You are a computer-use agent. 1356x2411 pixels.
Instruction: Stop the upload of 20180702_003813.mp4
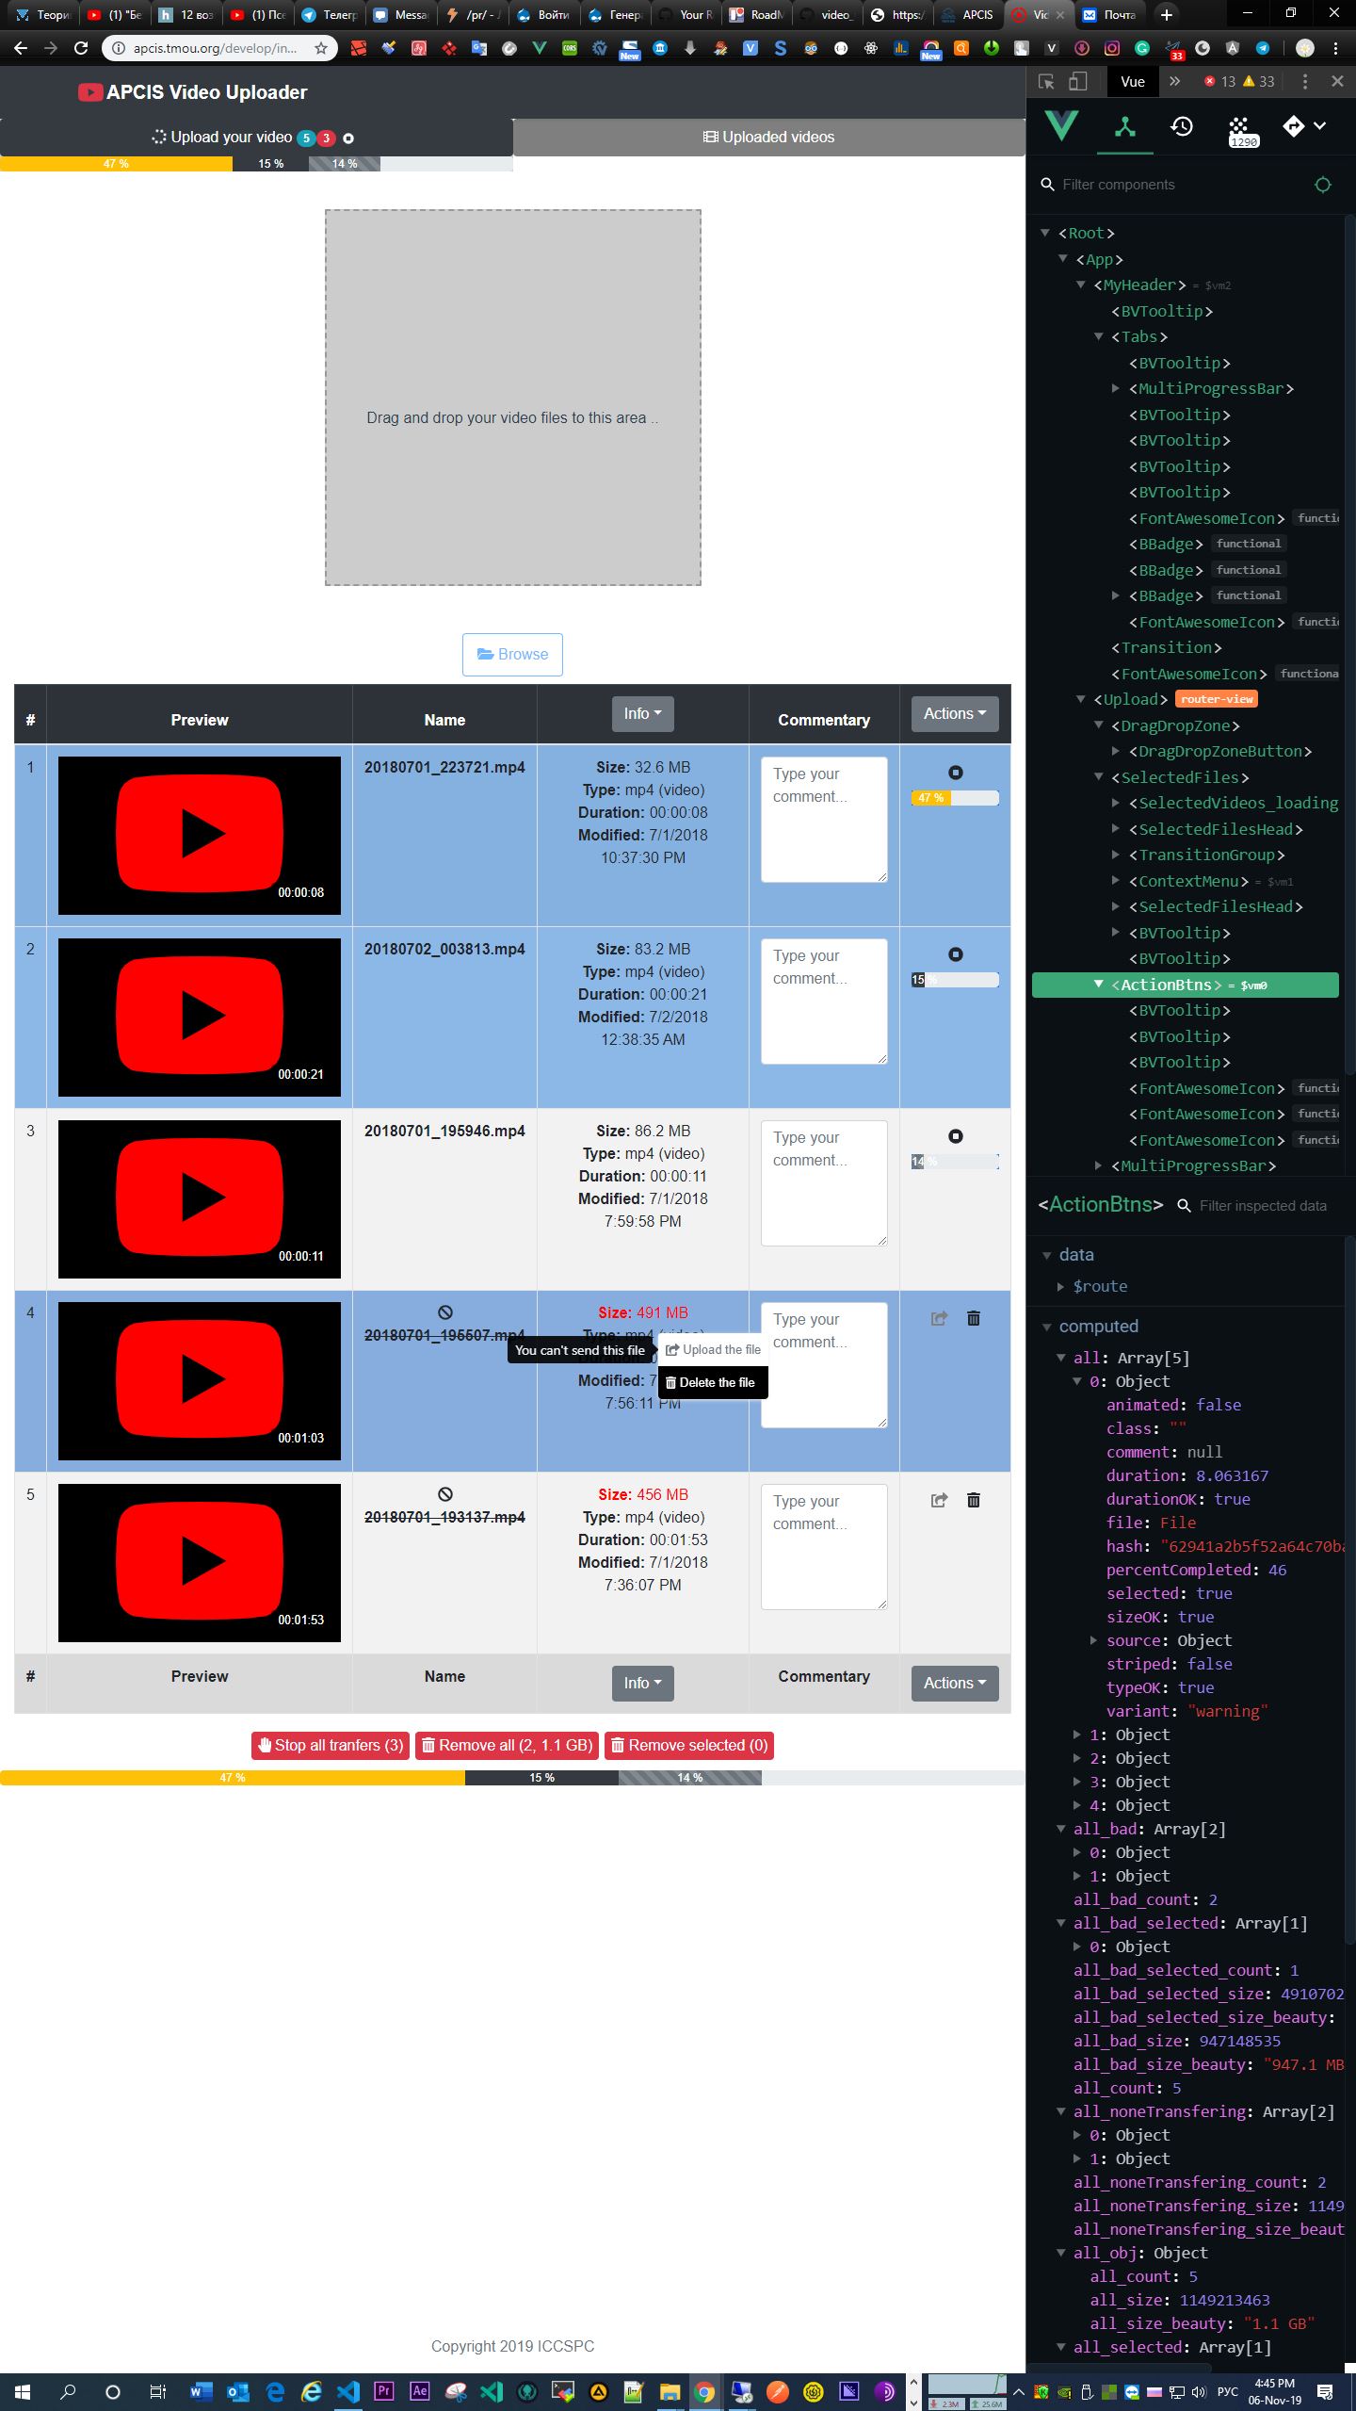tap(956, 954)
